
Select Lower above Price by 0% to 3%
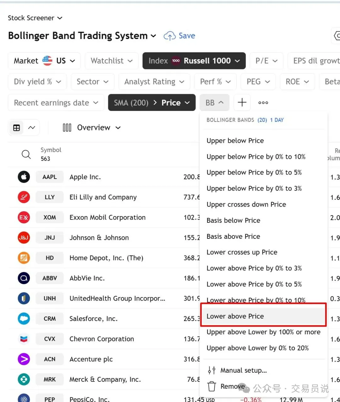[254, 268]
